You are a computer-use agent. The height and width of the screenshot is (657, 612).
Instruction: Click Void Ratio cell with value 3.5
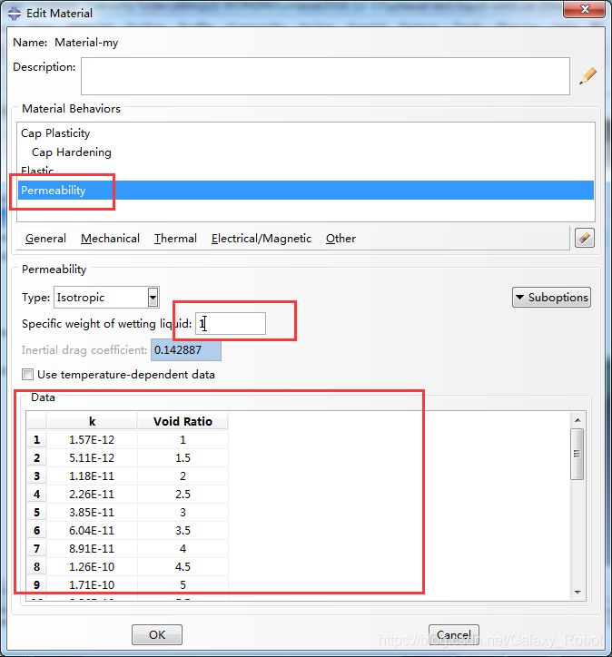pos(183,531)
